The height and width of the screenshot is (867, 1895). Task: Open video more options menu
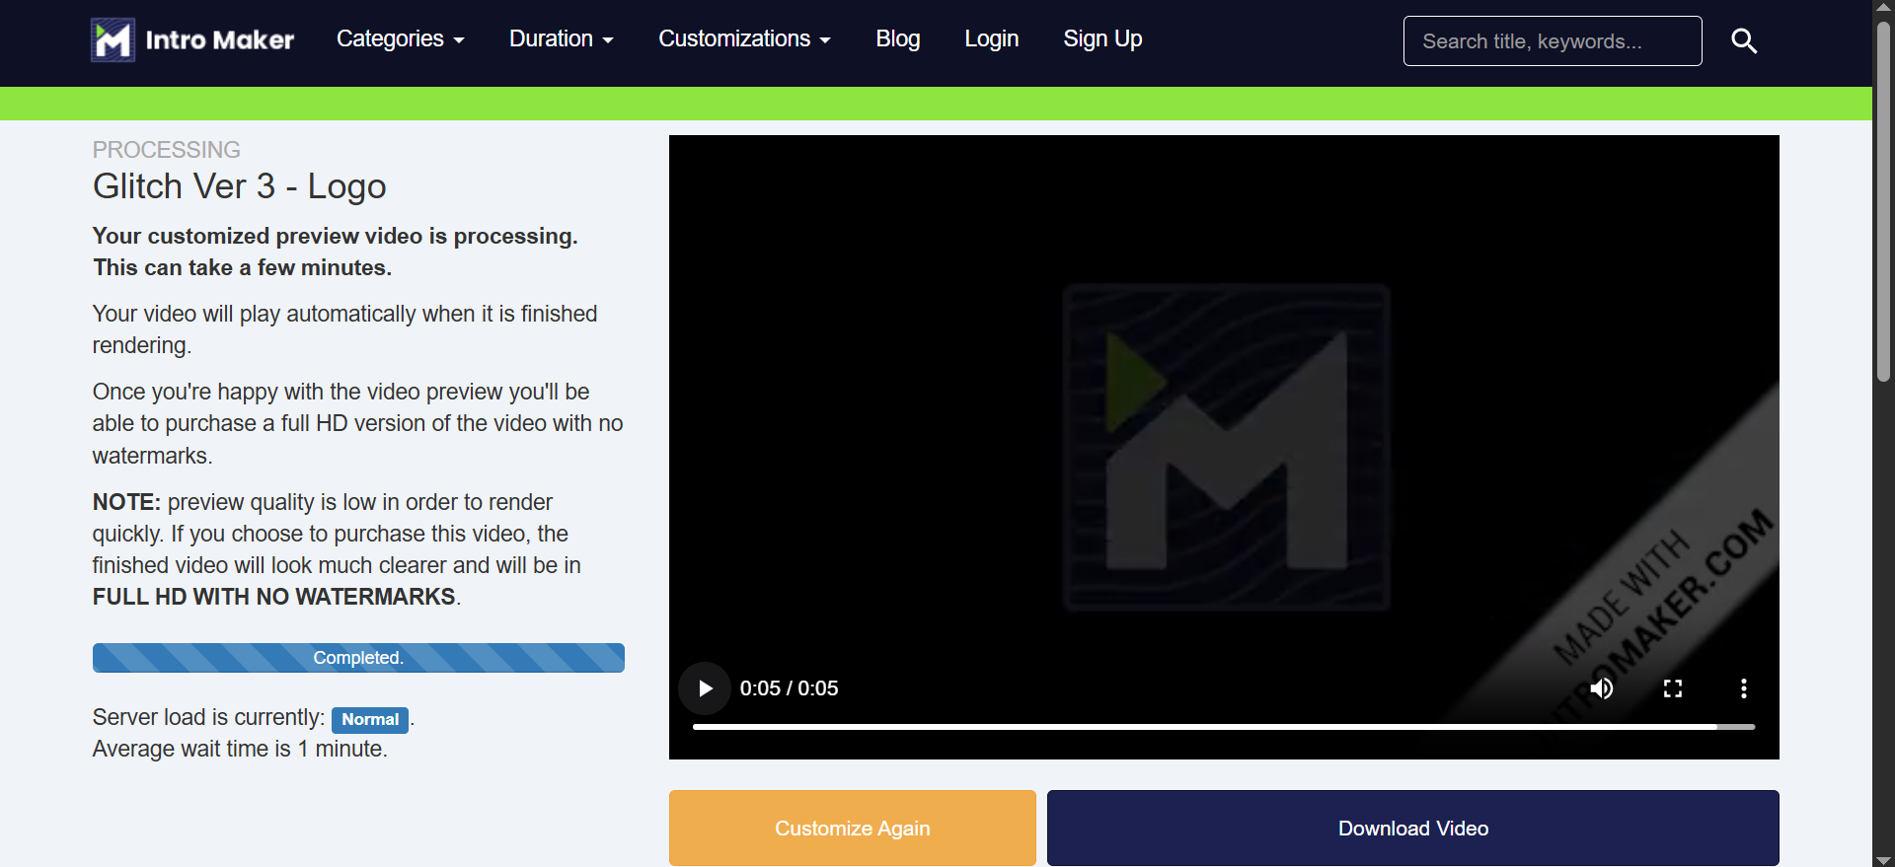pos(1744,688)
